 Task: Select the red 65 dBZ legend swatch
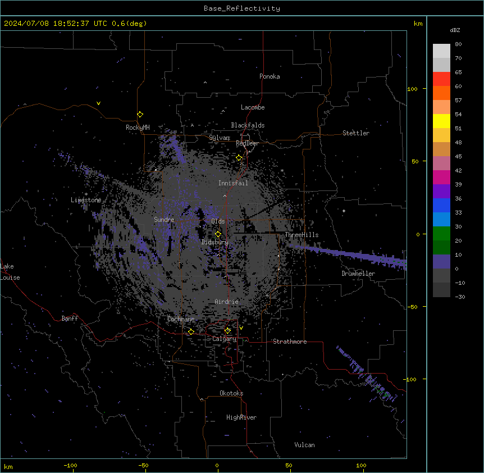pos(441,79)
